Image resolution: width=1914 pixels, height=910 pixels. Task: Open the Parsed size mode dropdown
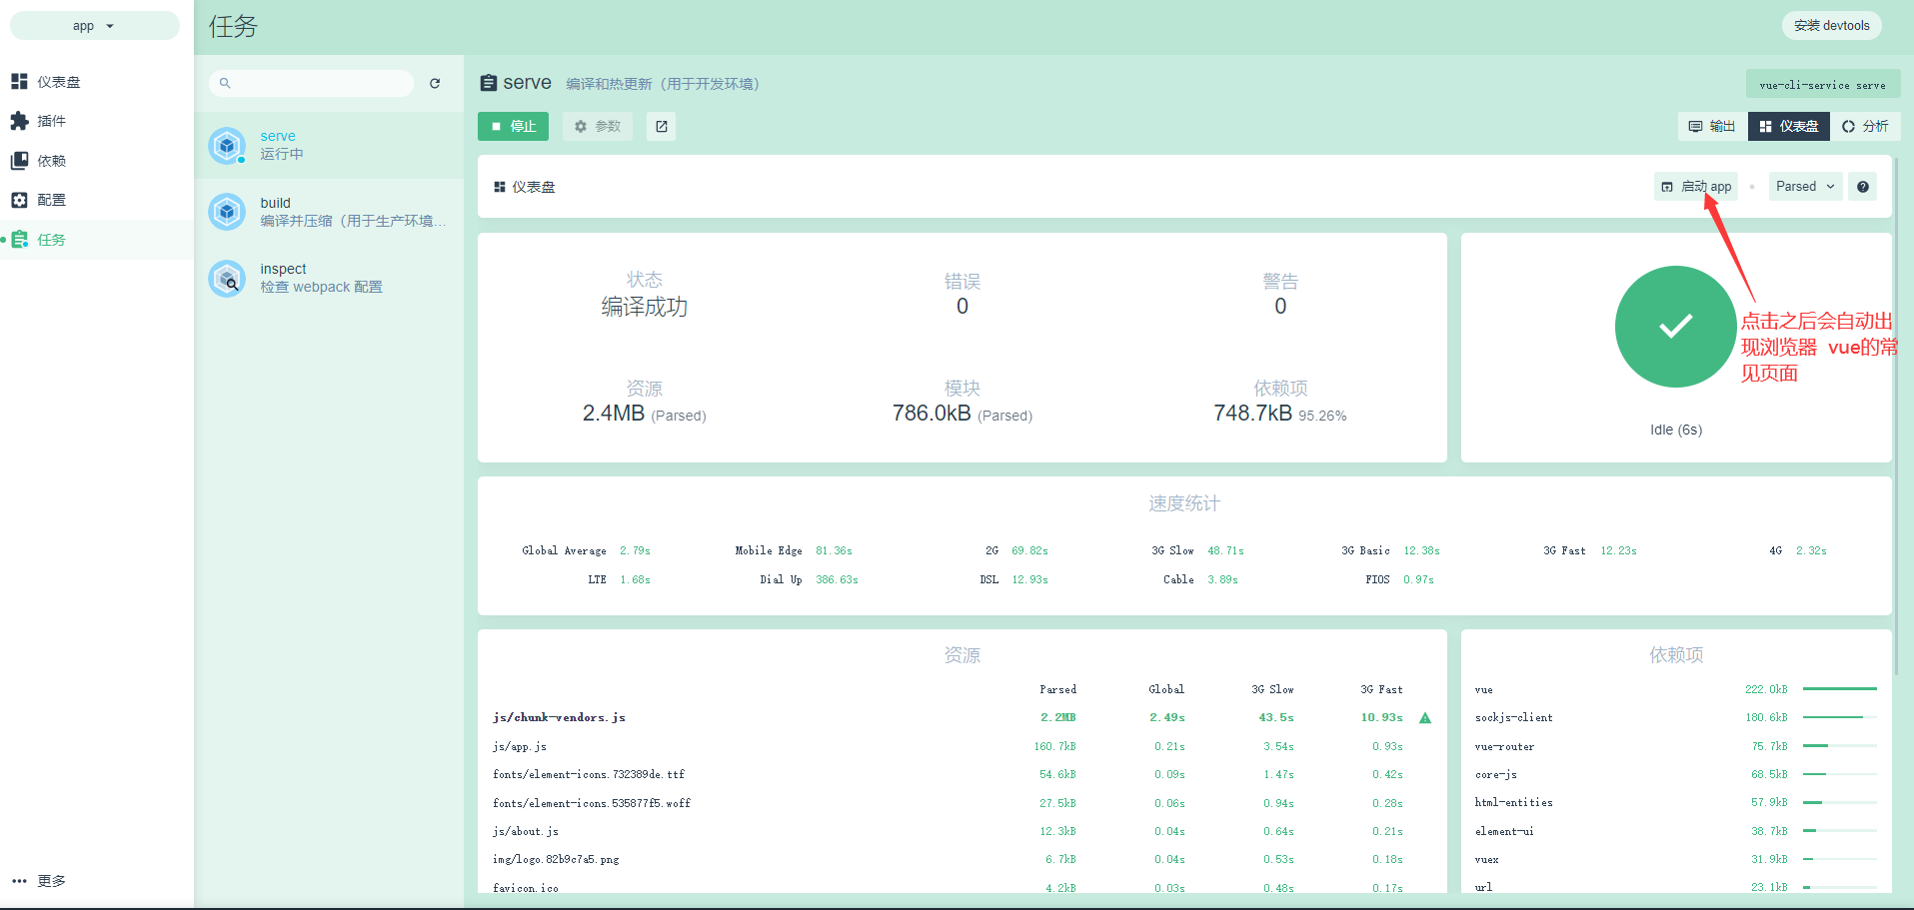[1805, 187]
